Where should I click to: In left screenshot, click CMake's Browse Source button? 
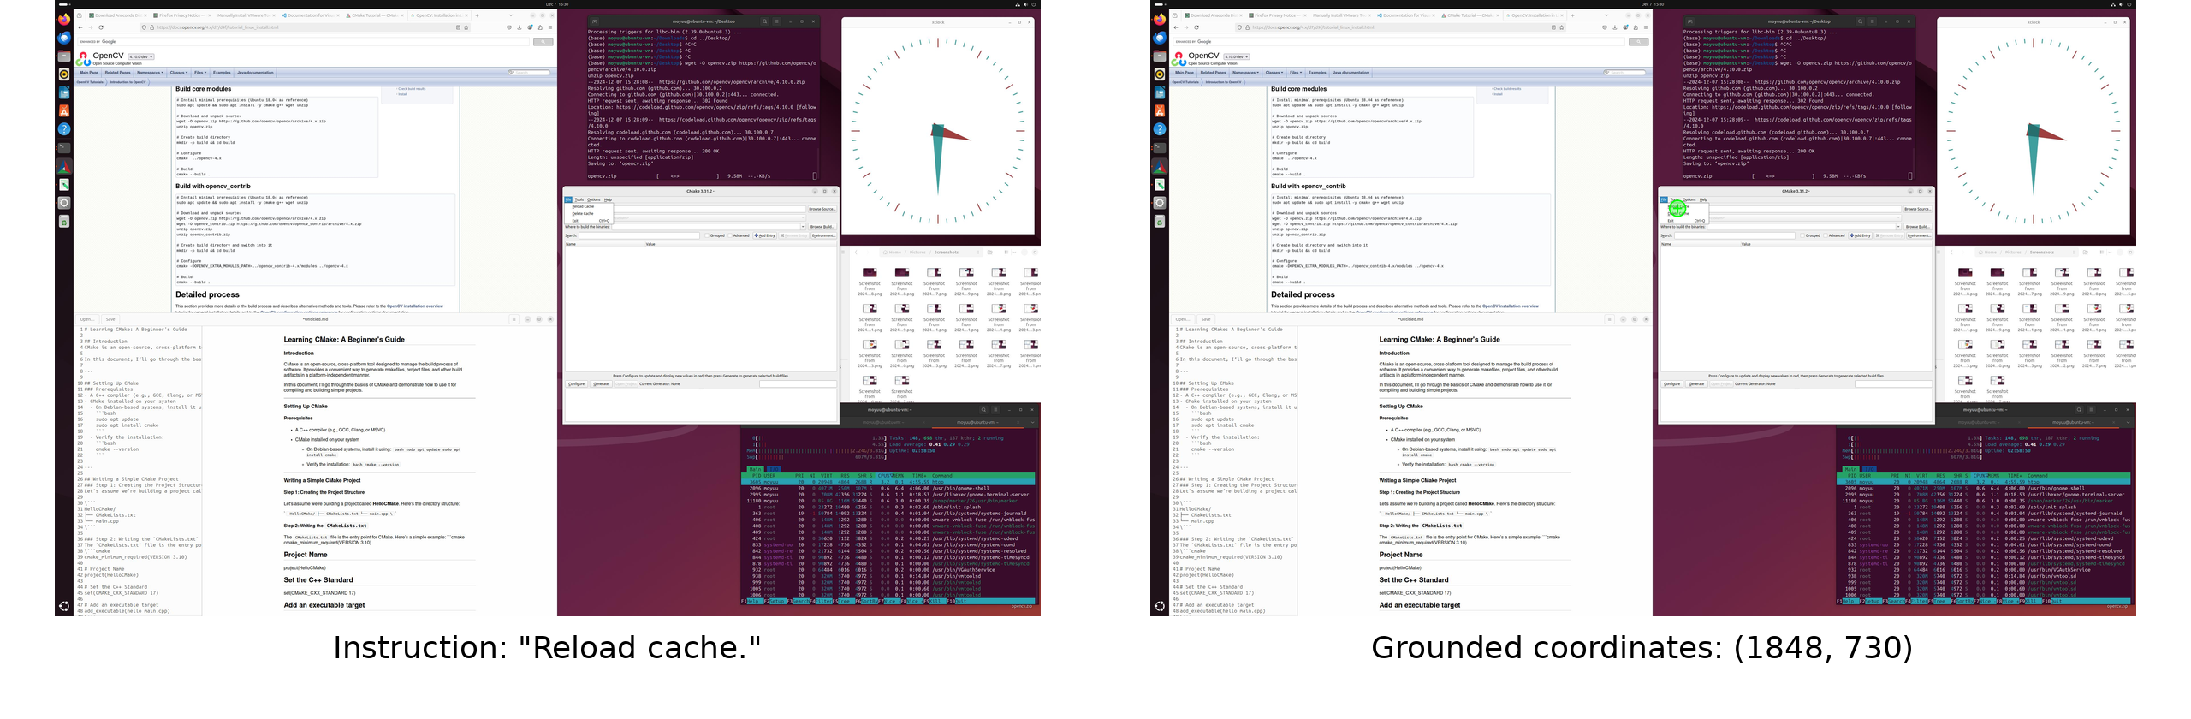pos(822,209)
